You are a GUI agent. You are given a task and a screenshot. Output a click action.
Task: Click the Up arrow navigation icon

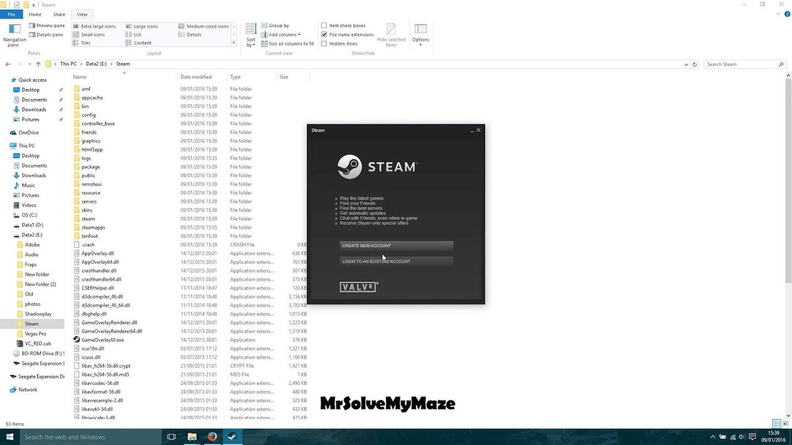[38, 64]
